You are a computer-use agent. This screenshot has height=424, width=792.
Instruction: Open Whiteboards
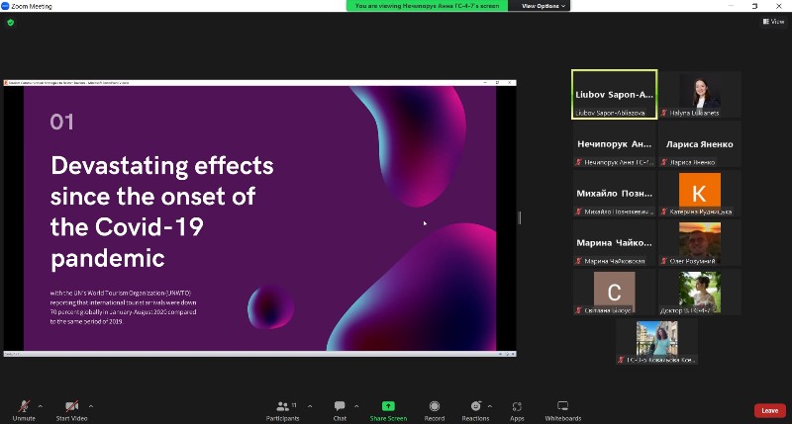coord(562,410)
